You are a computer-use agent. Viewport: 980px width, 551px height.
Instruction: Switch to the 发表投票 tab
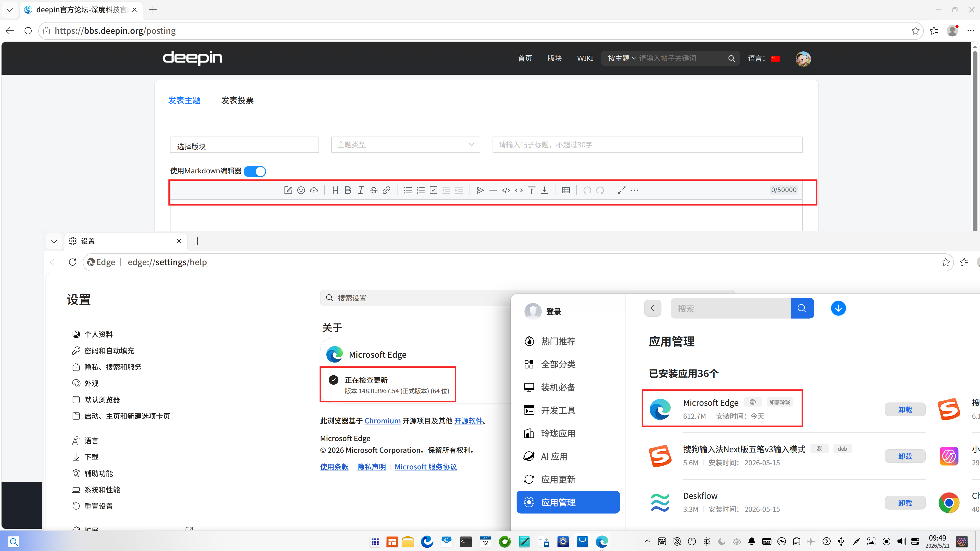point(237,100)
